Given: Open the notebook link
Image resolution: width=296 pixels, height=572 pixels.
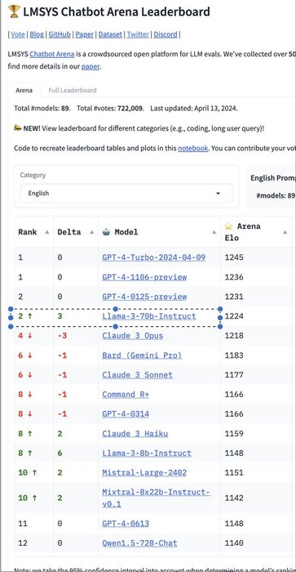Looking at the screenshot, I should pyautogui.click(x=192, y=149).
